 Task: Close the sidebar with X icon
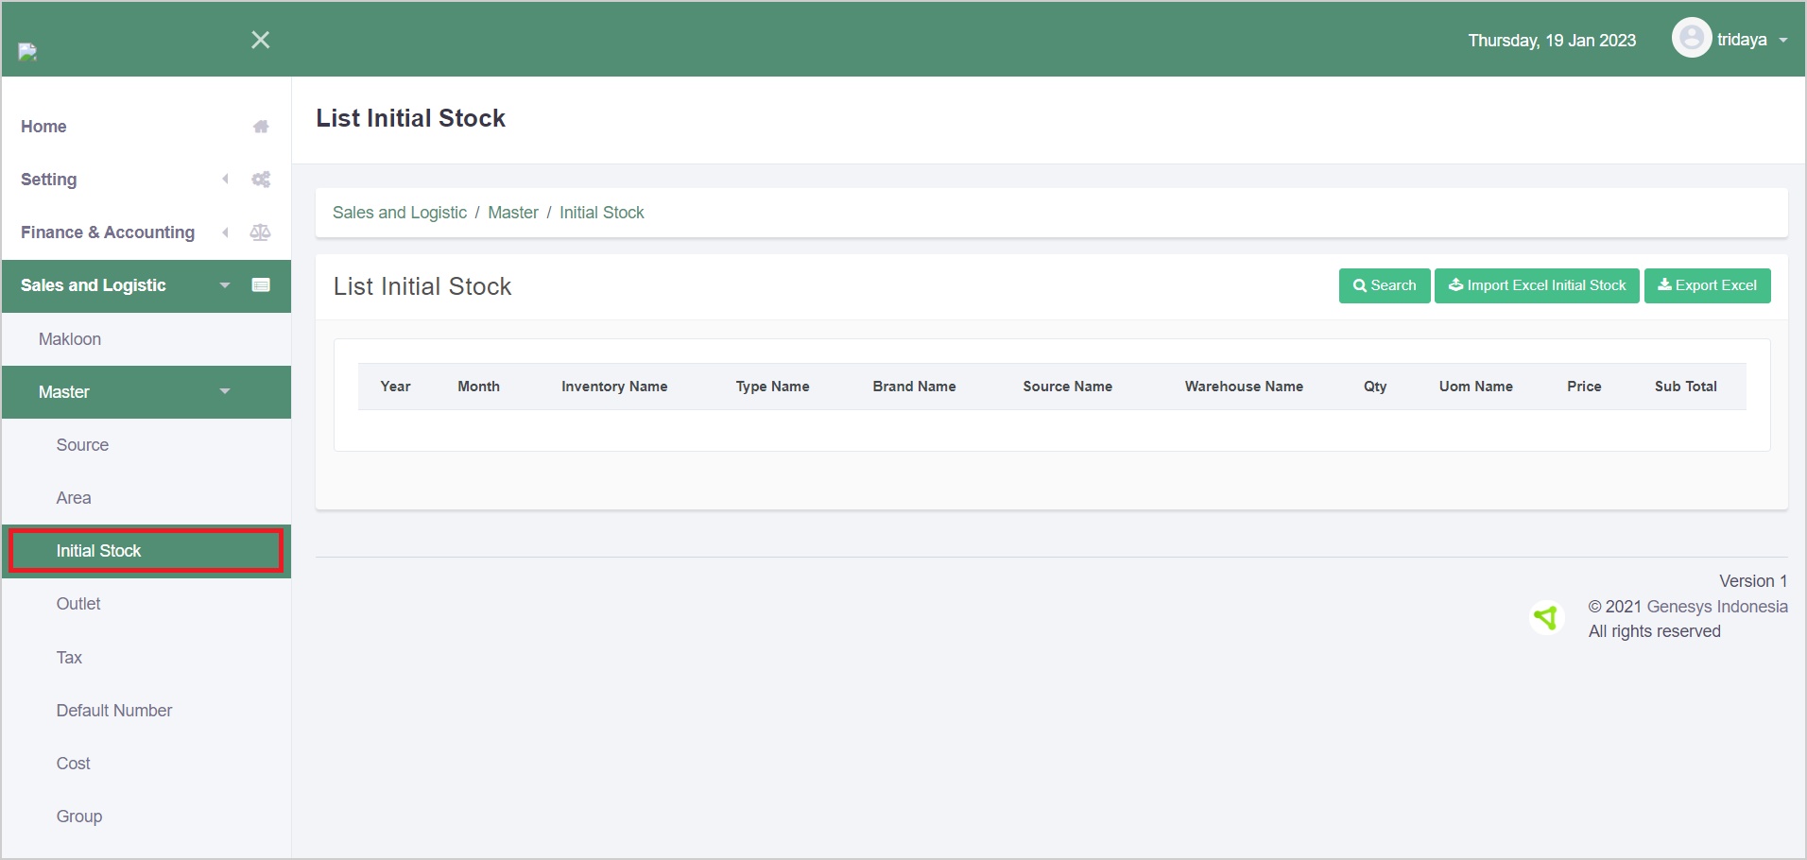pyautogui.click(x=261, y=40)
